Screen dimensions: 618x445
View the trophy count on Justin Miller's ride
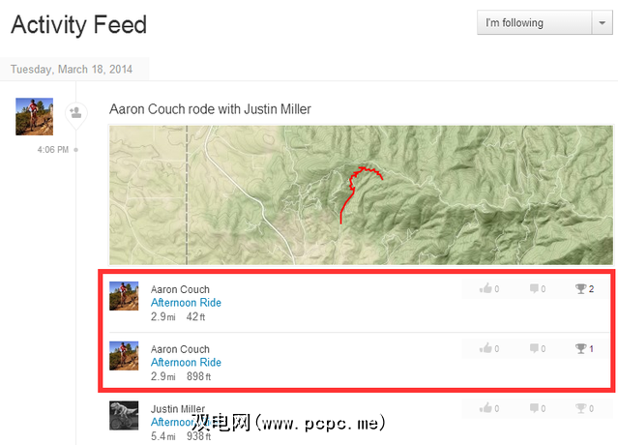click(x=583, y=409)
